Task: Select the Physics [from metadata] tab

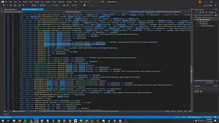Action: 30,9
